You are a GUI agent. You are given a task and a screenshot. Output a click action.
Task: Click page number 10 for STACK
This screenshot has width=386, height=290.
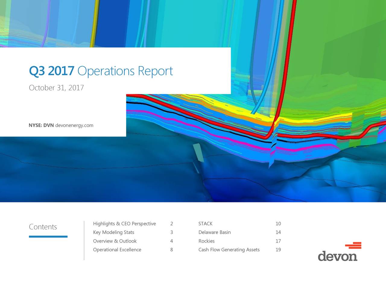pyautogui.click(x=278, y=224)
